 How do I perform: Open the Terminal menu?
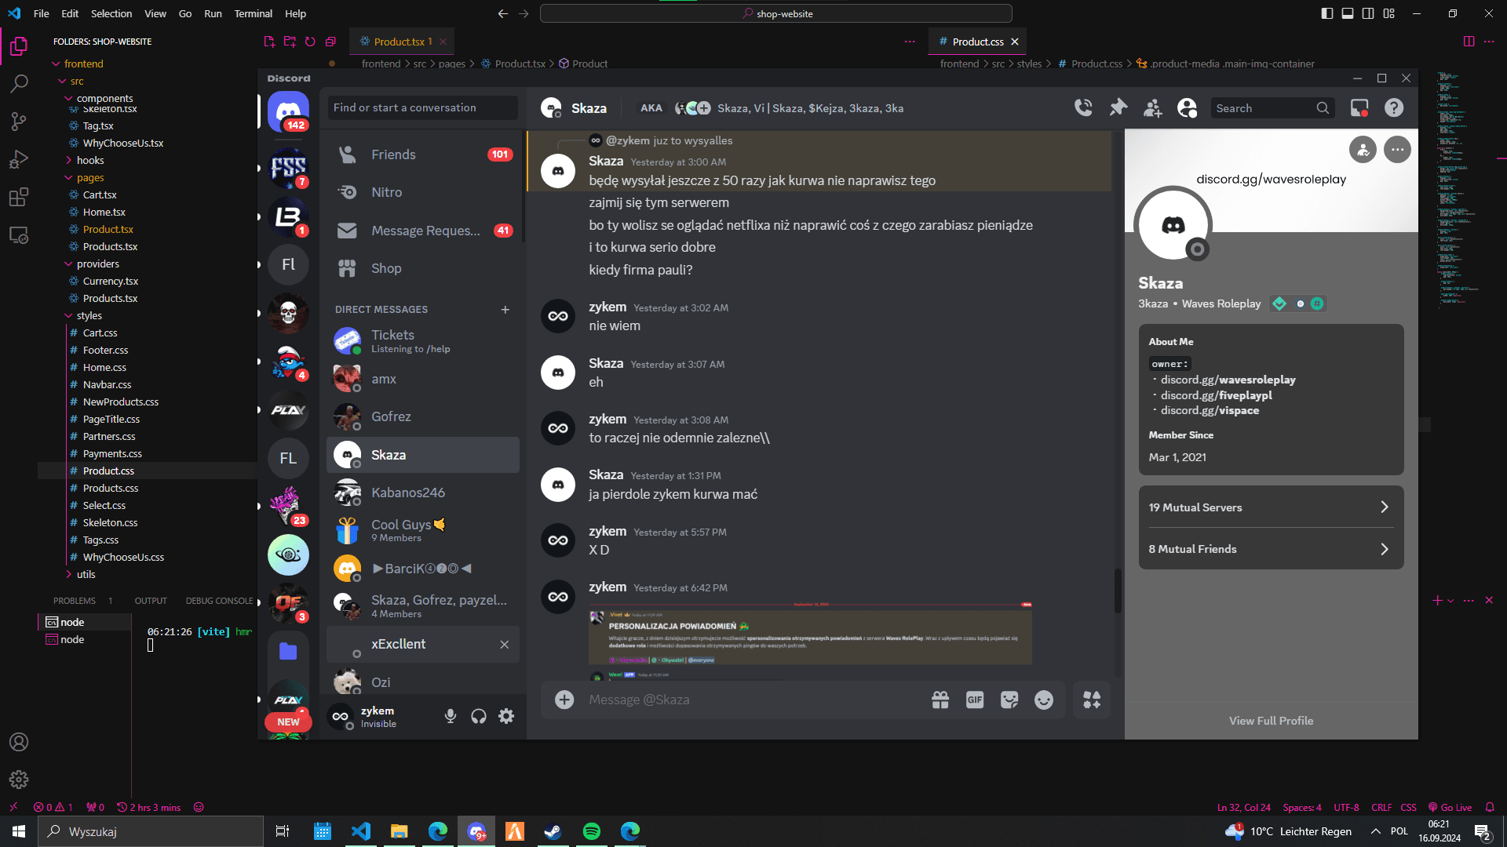pyautogui.click(x=253, y=13)
